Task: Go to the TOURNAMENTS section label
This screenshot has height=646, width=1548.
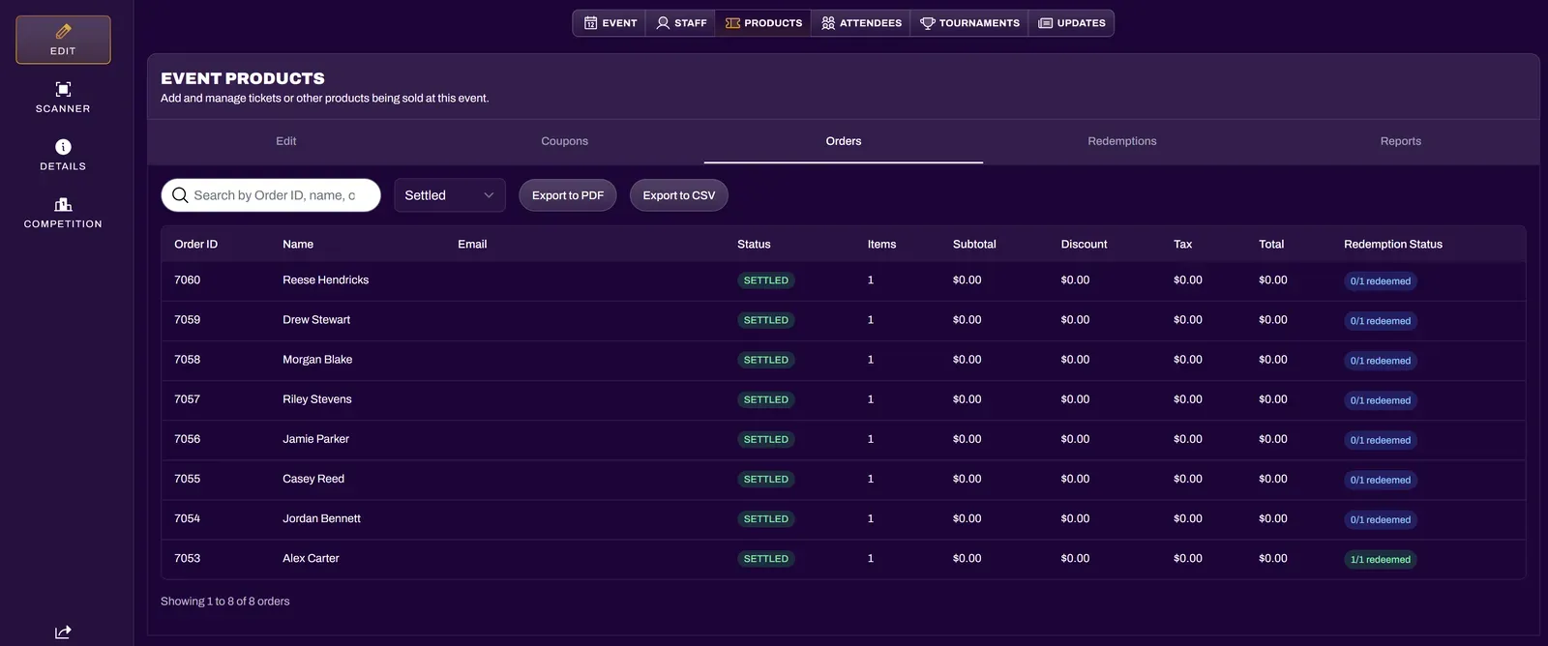Action: click(979, 23)
